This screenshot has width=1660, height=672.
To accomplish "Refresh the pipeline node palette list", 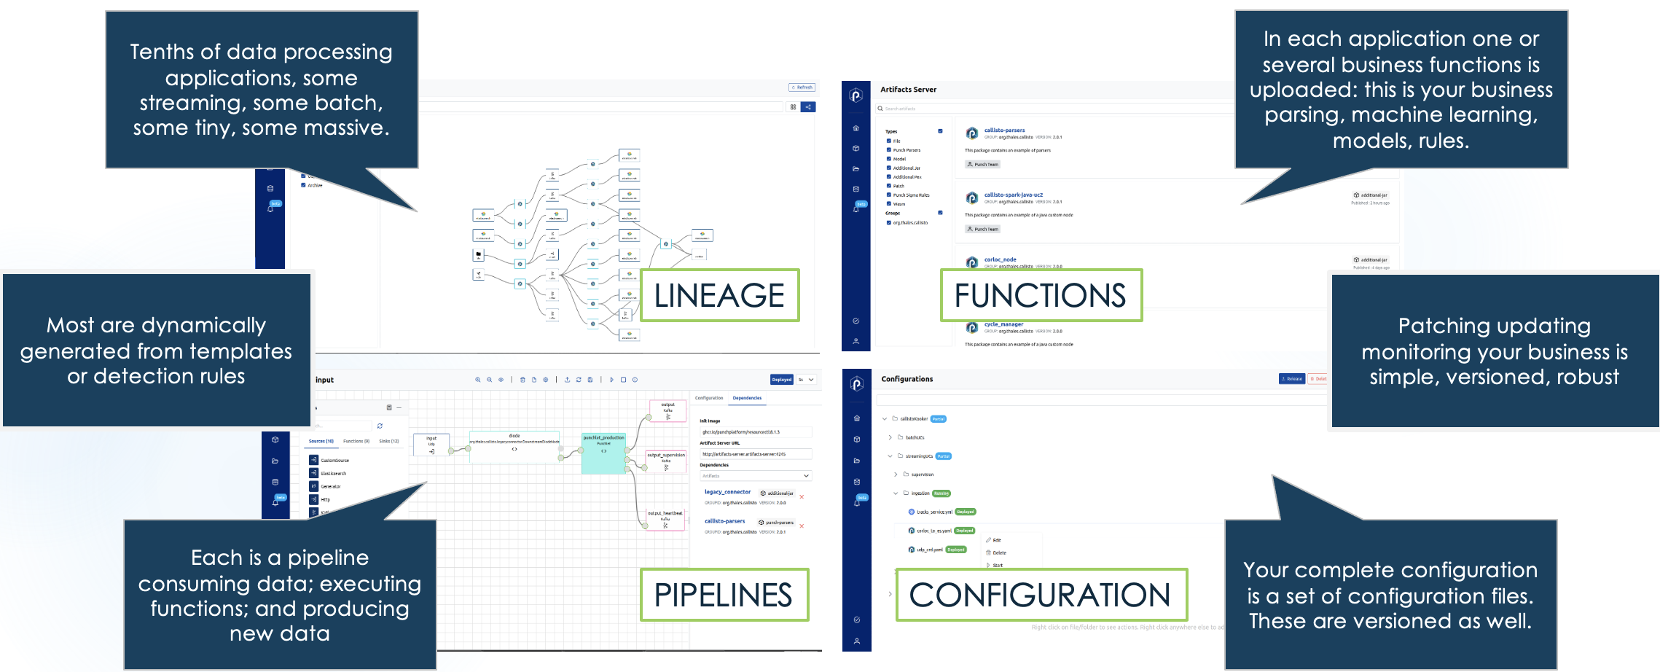I will 380,426.
